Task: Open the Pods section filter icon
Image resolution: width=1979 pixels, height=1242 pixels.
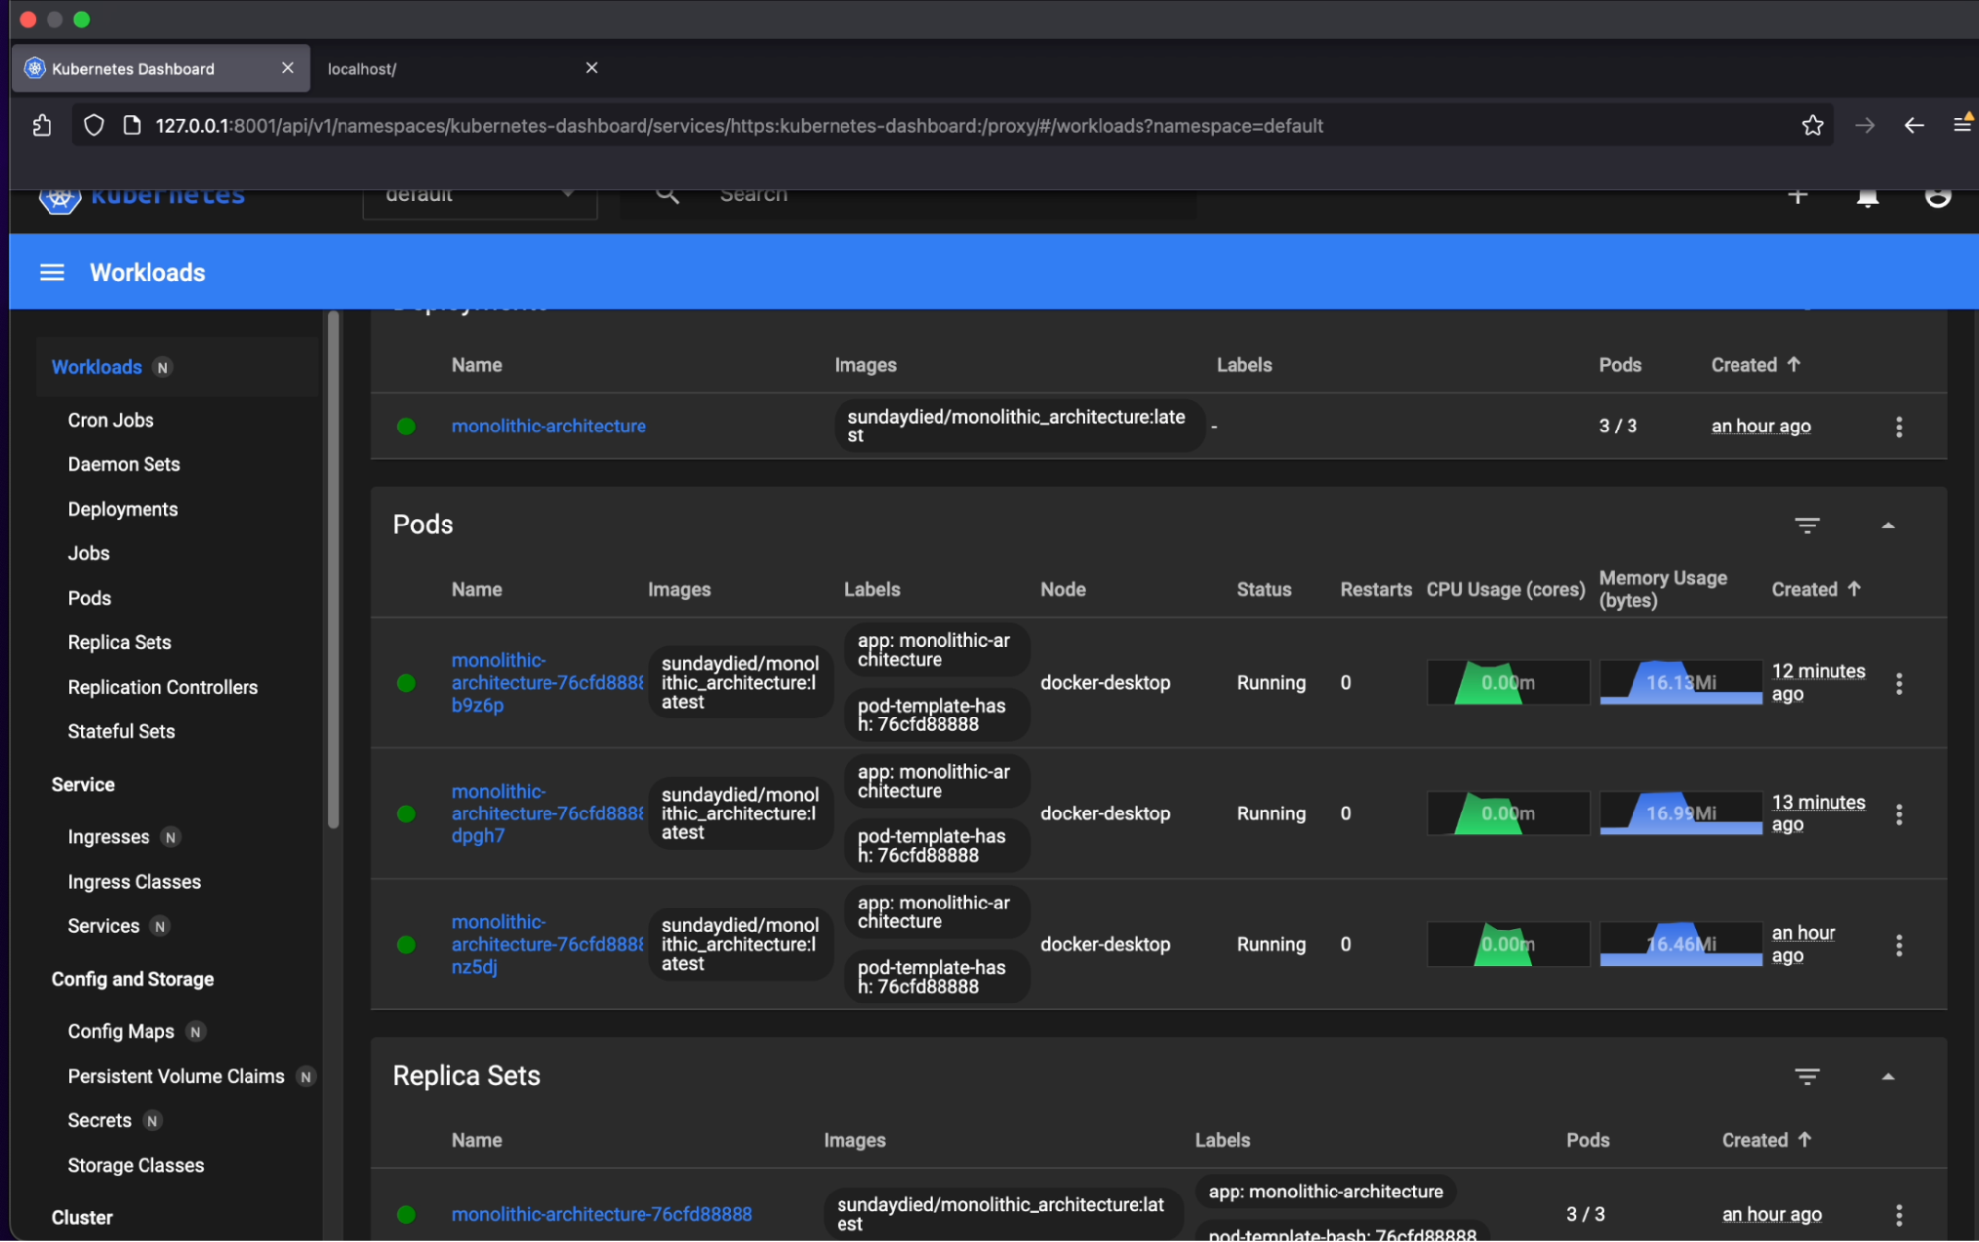Action: coord(1807,525)
